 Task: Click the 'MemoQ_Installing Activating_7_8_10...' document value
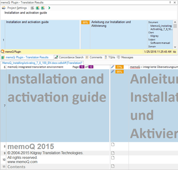pos(161,28)
